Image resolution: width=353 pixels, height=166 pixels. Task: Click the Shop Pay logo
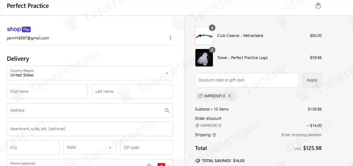coord(19,30)
